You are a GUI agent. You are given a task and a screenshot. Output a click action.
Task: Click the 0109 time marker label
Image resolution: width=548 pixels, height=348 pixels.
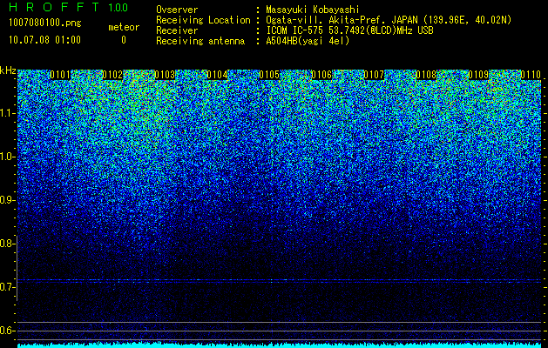(478, 75)
